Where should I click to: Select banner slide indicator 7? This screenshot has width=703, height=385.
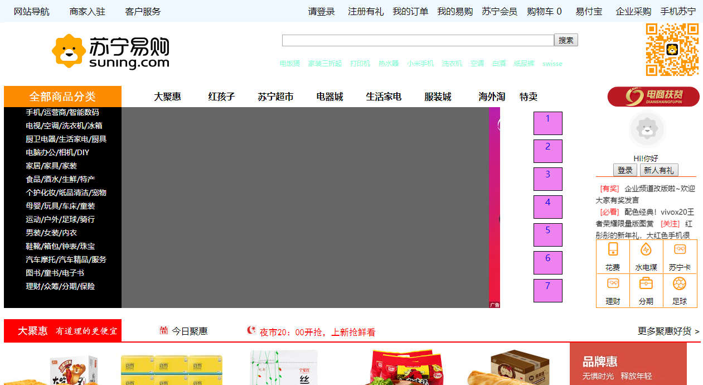[548, 291]
